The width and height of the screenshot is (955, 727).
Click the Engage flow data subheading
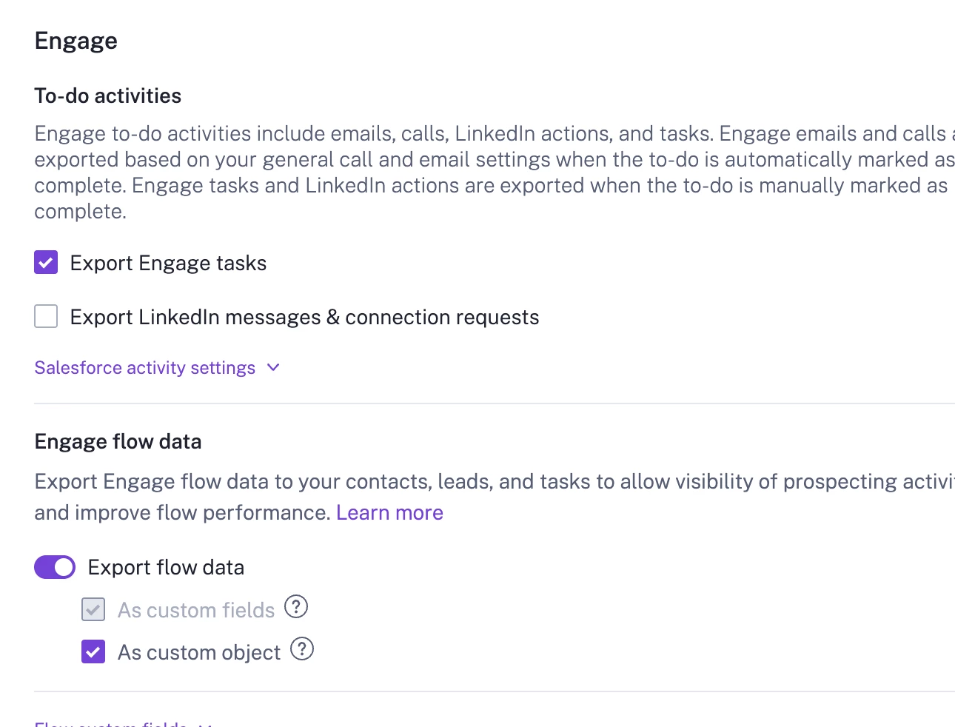118,441
